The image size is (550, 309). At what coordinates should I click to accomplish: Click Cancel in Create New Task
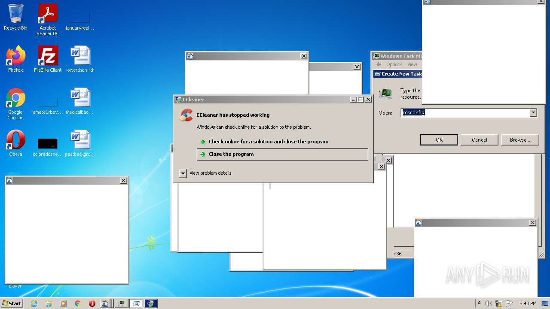coord(480,140)
